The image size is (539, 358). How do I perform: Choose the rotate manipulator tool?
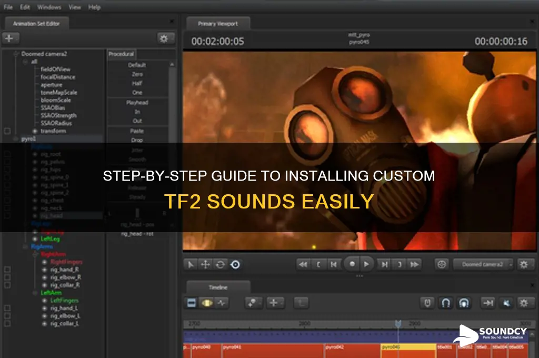221,264
